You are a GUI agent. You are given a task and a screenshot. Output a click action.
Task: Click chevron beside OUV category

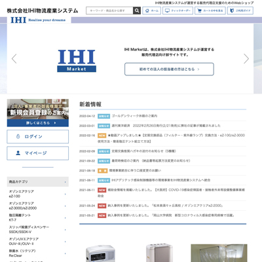[65, 242]
